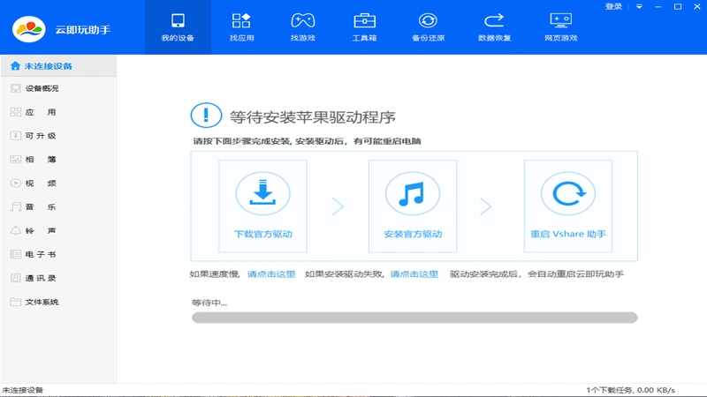This screenshot has height=397, width=707.
Task: Click 登录 to sign in
Action: (x=613, y=6)
